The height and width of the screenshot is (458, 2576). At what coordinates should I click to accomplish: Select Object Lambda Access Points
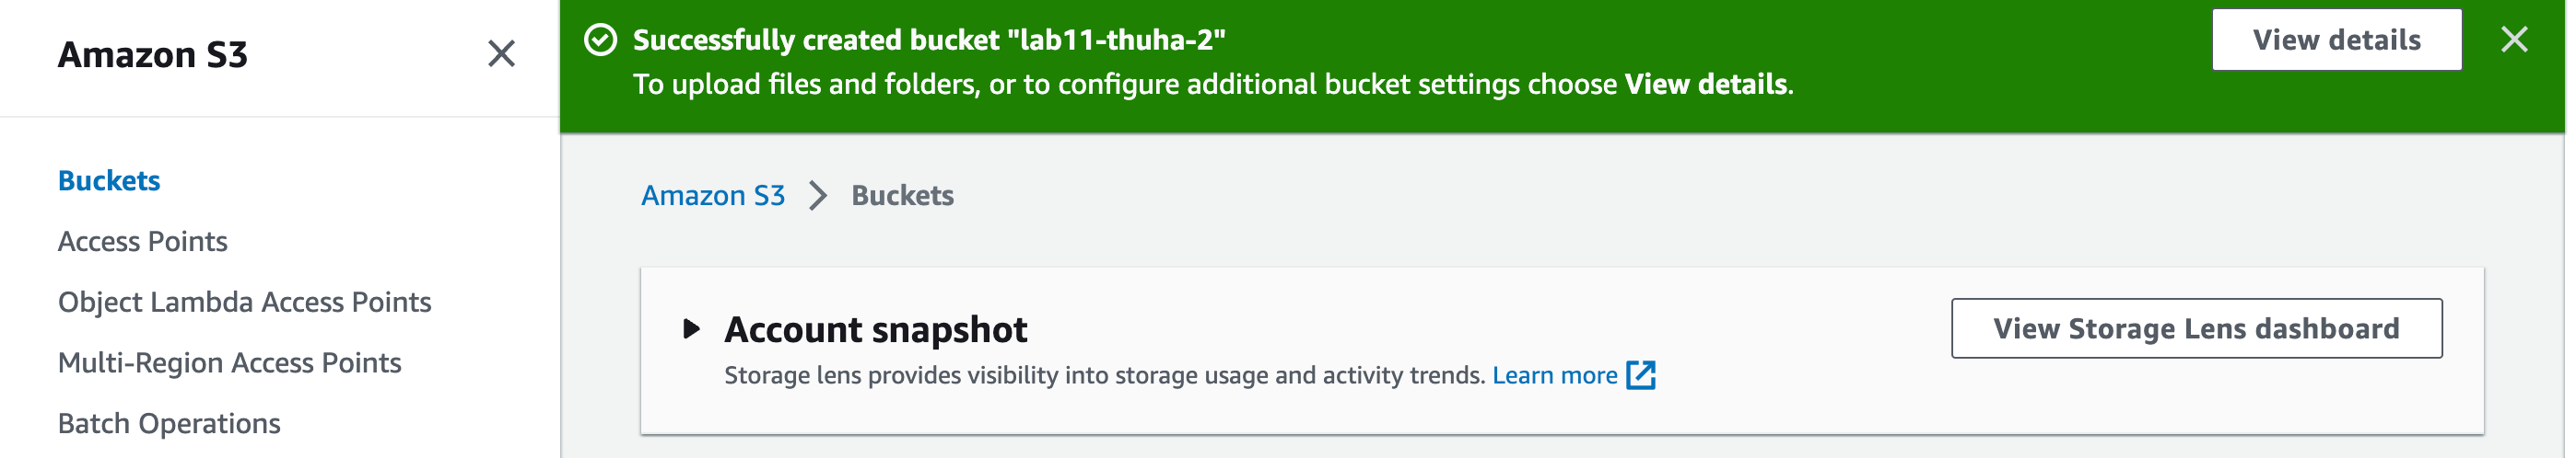[245, 303]
